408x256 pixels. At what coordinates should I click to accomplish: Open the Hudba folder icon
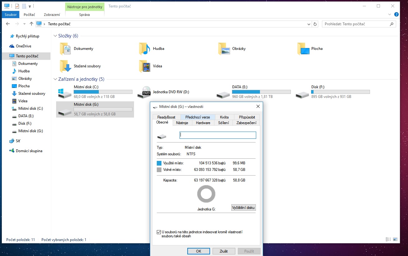click(145, 49)
